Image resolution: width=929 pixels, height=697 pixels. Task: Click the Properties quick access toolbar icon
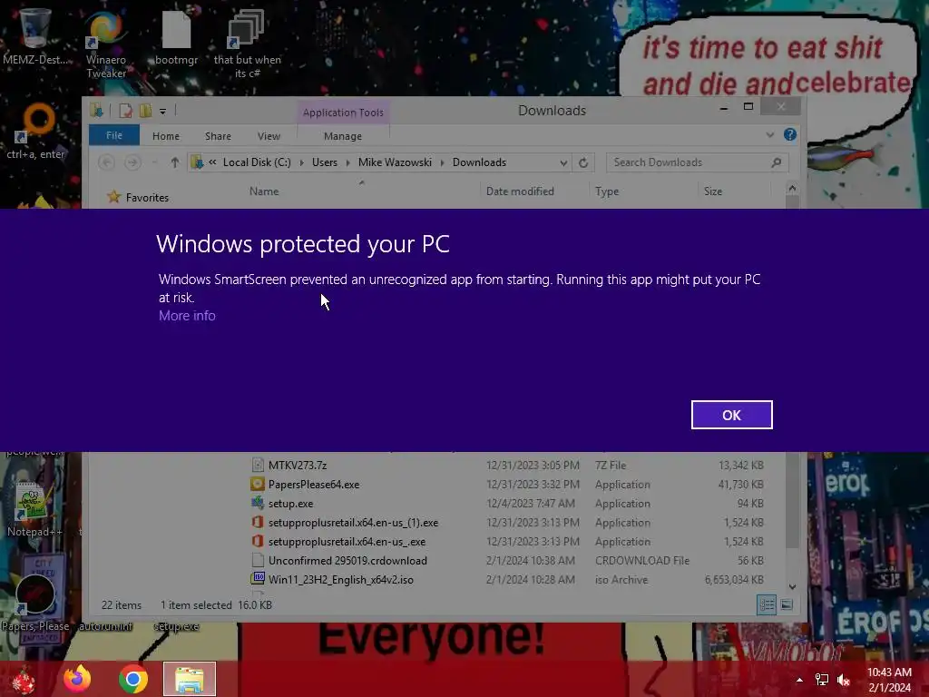coord(125,111)
